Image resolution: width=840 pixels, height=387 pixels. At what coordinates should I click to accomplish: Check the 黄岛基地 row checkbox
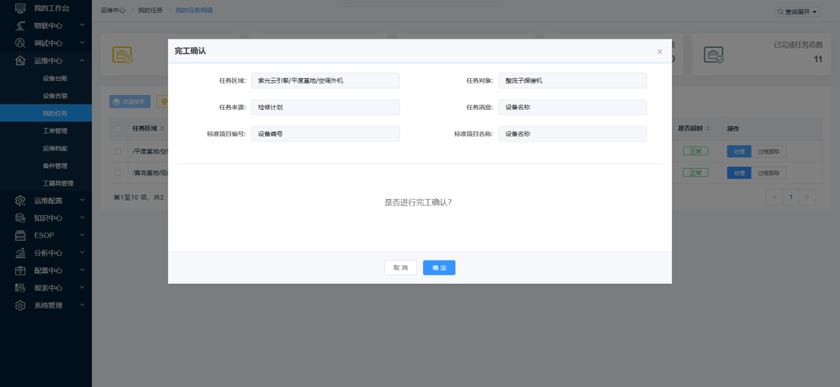coord(118,173)
